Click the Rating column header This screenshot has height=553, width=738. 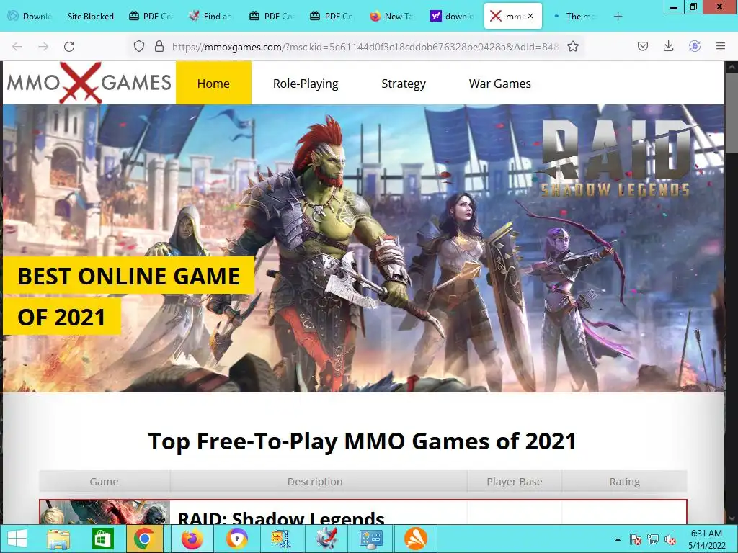pyautogui.click(x=625, y=482)
